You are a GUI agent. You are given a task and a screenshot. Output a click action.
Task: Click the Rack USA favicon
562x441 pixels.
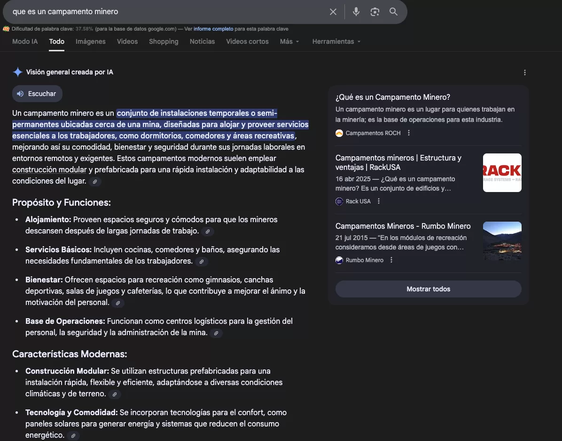pyautogui.click(x=339, y=201)
